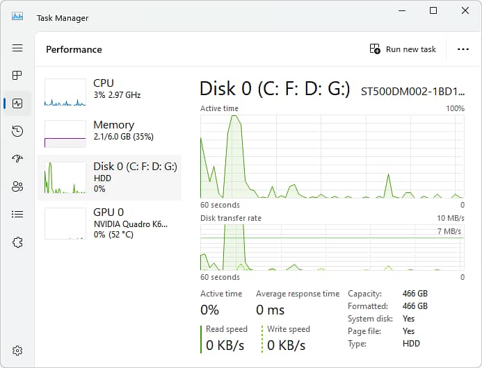Click the 10 MB/s scale label
This screenshot has height=368, width=482.
[450, 218]
